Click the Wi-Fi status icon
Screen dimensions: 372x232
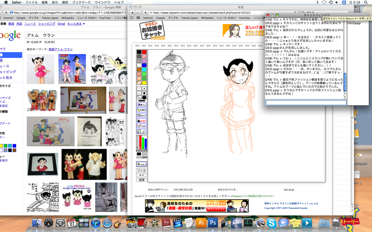click(x=324, y=2)
